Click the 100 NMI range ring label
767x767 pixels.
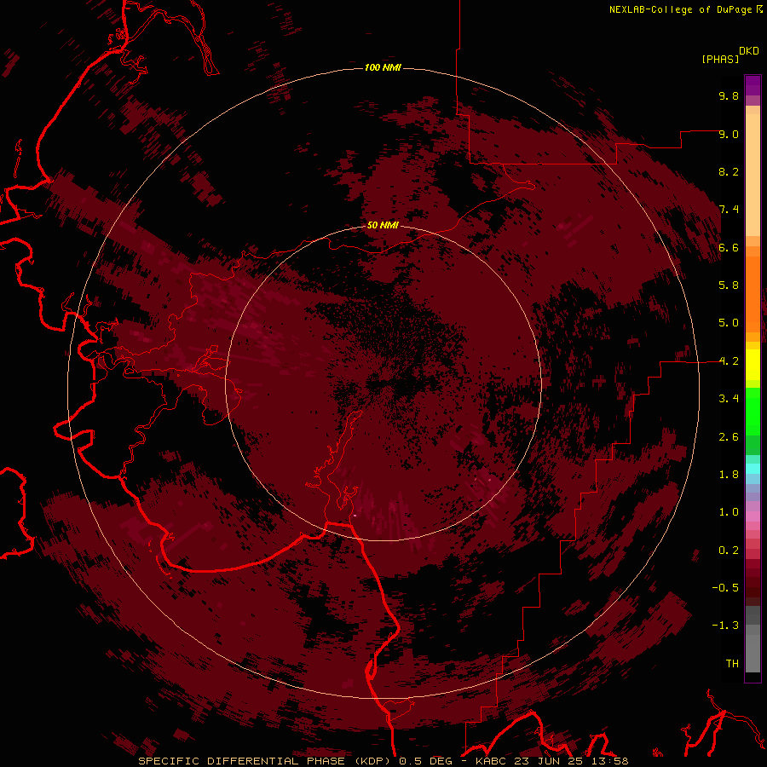383,67
